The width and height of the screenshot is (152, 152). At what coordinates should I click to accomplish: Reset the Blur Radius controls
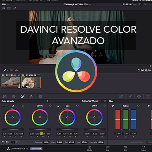pos(138,106)
